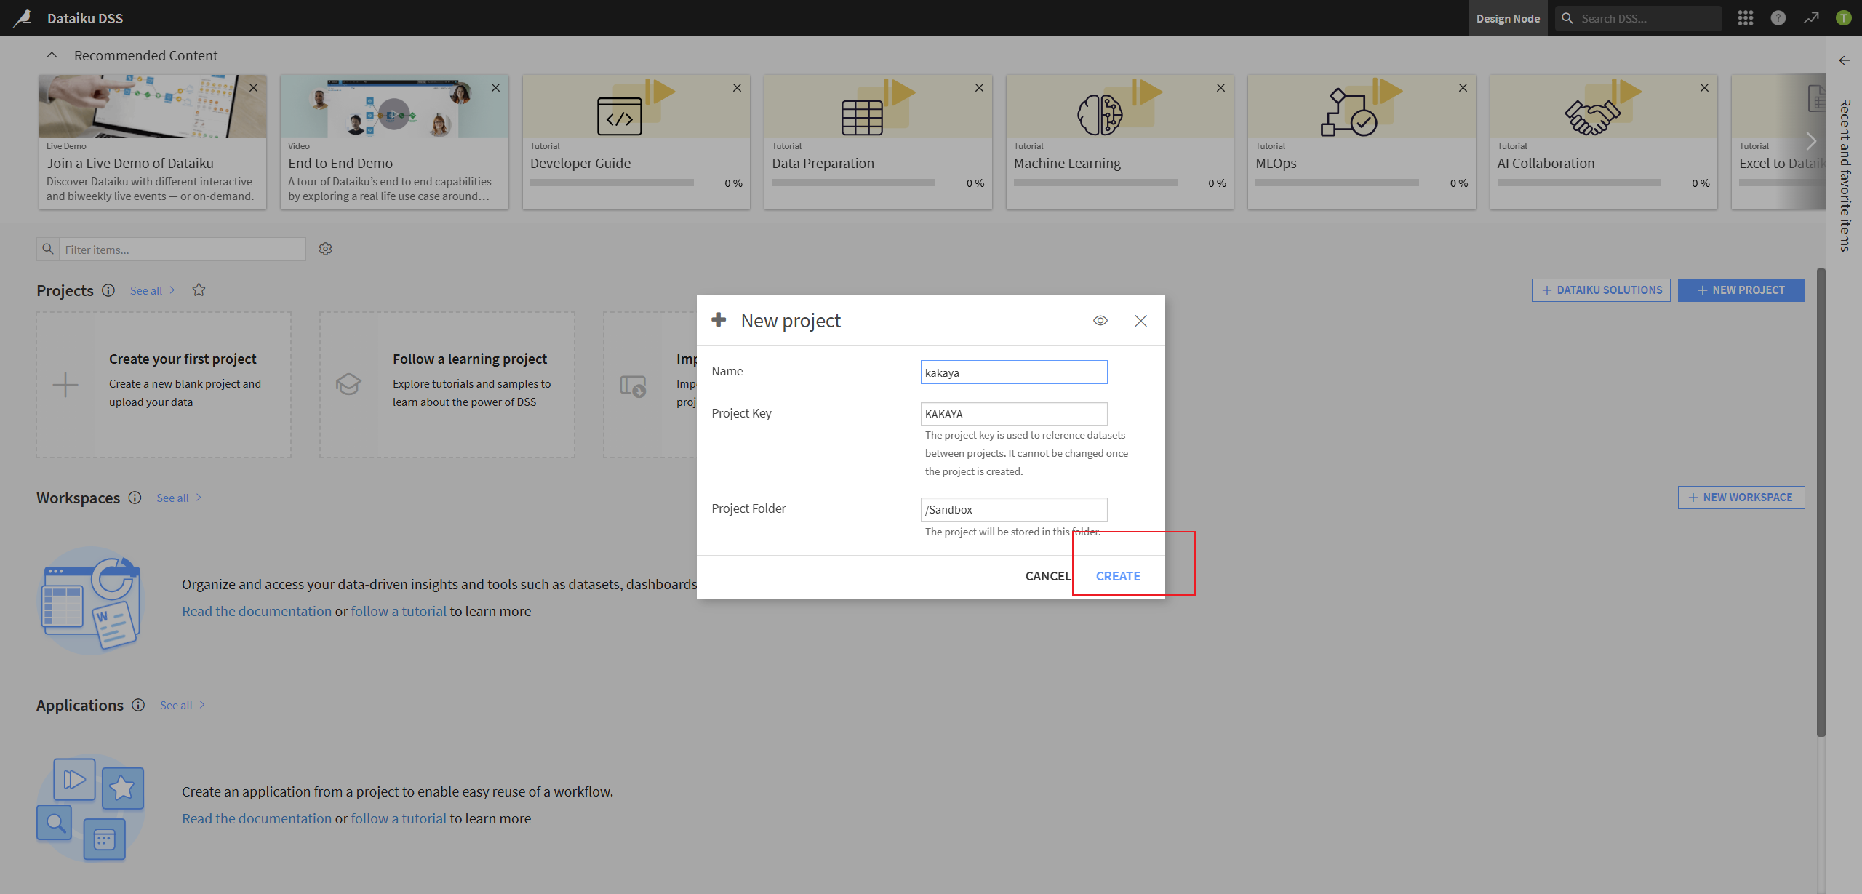Toggle the eye icon in New project dialog
The image size is (1862, 894).
1100,321
